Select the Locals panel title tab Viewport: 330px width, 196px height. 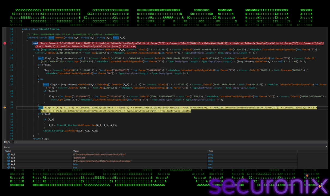point(7,147)
